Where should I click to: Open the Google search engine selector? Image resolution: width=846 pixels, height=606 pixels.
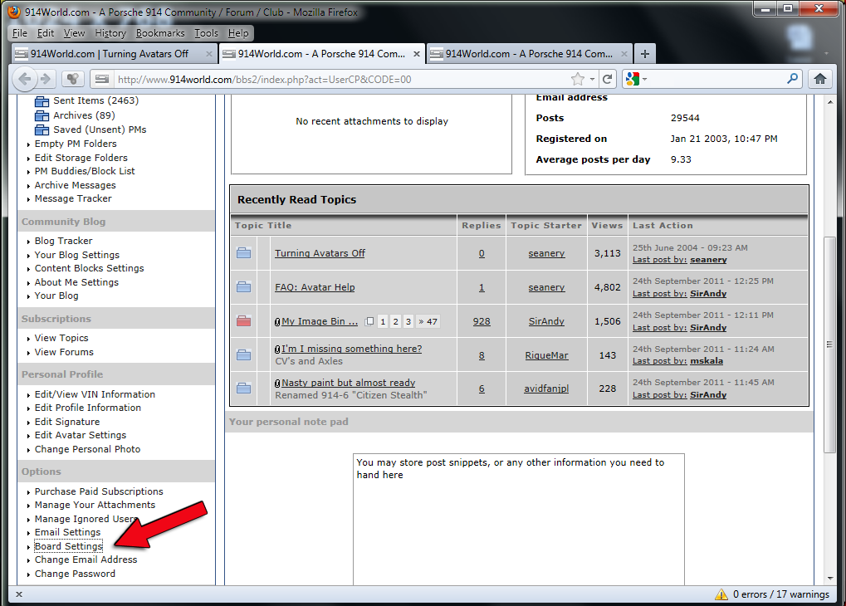pos(636,80)
